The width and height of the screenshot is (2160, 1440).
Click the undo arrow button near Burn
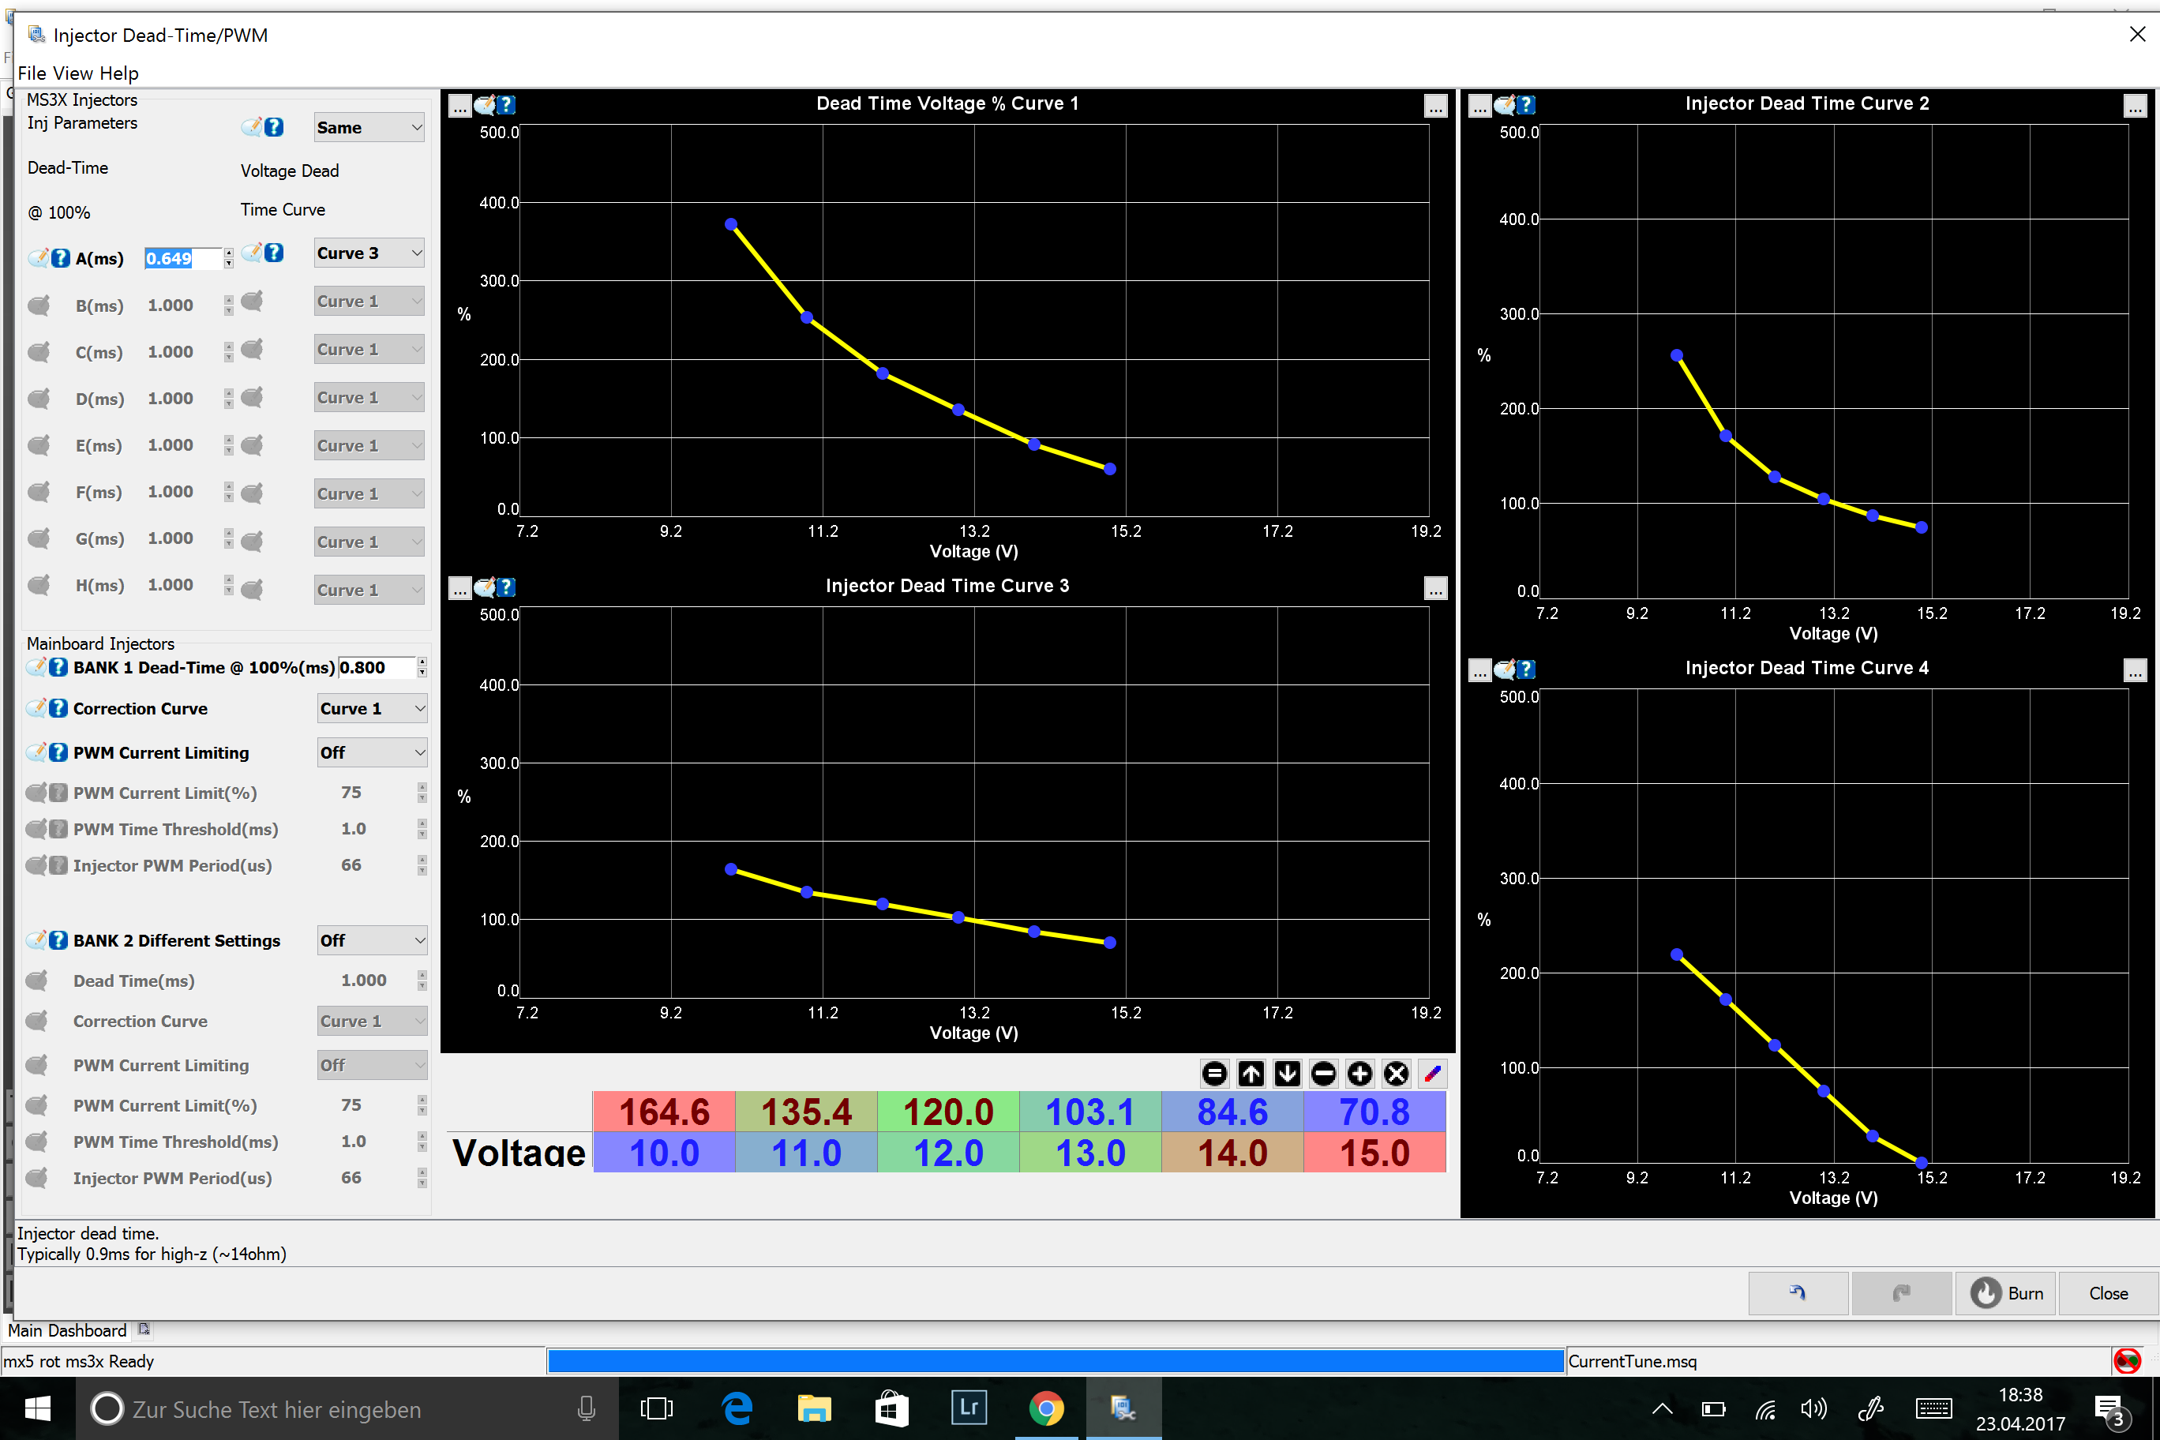[x=1798, y=1293]
